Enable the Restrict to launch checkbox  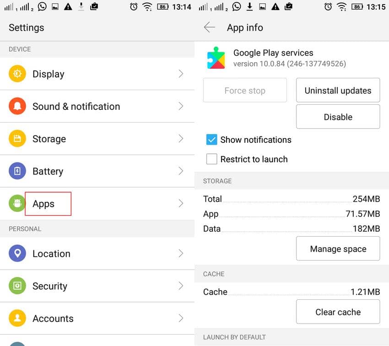pos(211,159)
